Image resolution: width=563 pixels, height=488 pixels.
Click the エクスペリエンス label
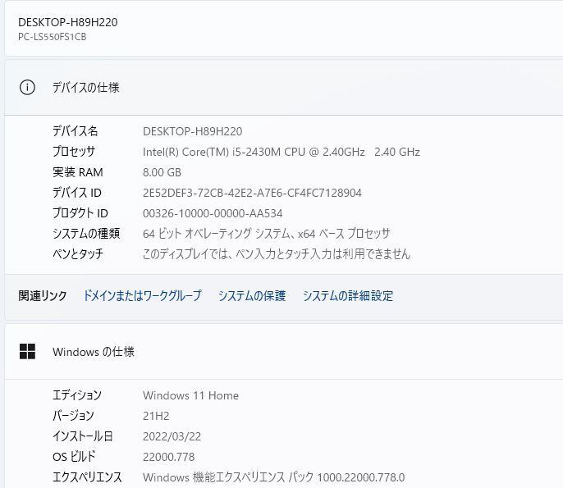pos(87,477)
